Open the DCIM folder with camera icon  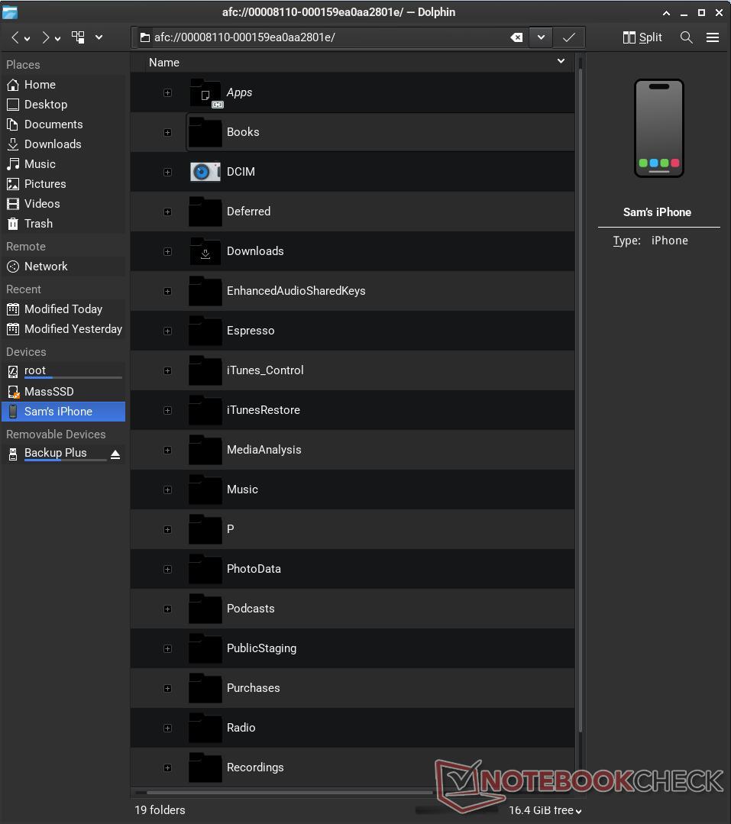click(241, 172)
